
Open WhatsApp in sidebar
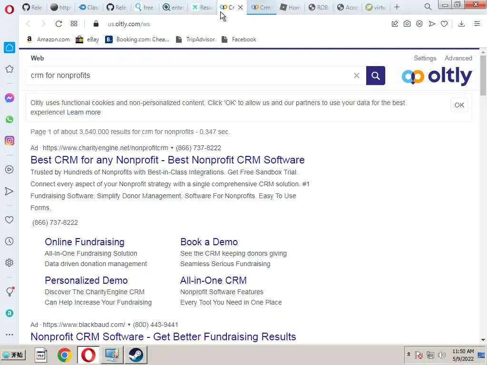pyautogui.click(x=10, y=119)
